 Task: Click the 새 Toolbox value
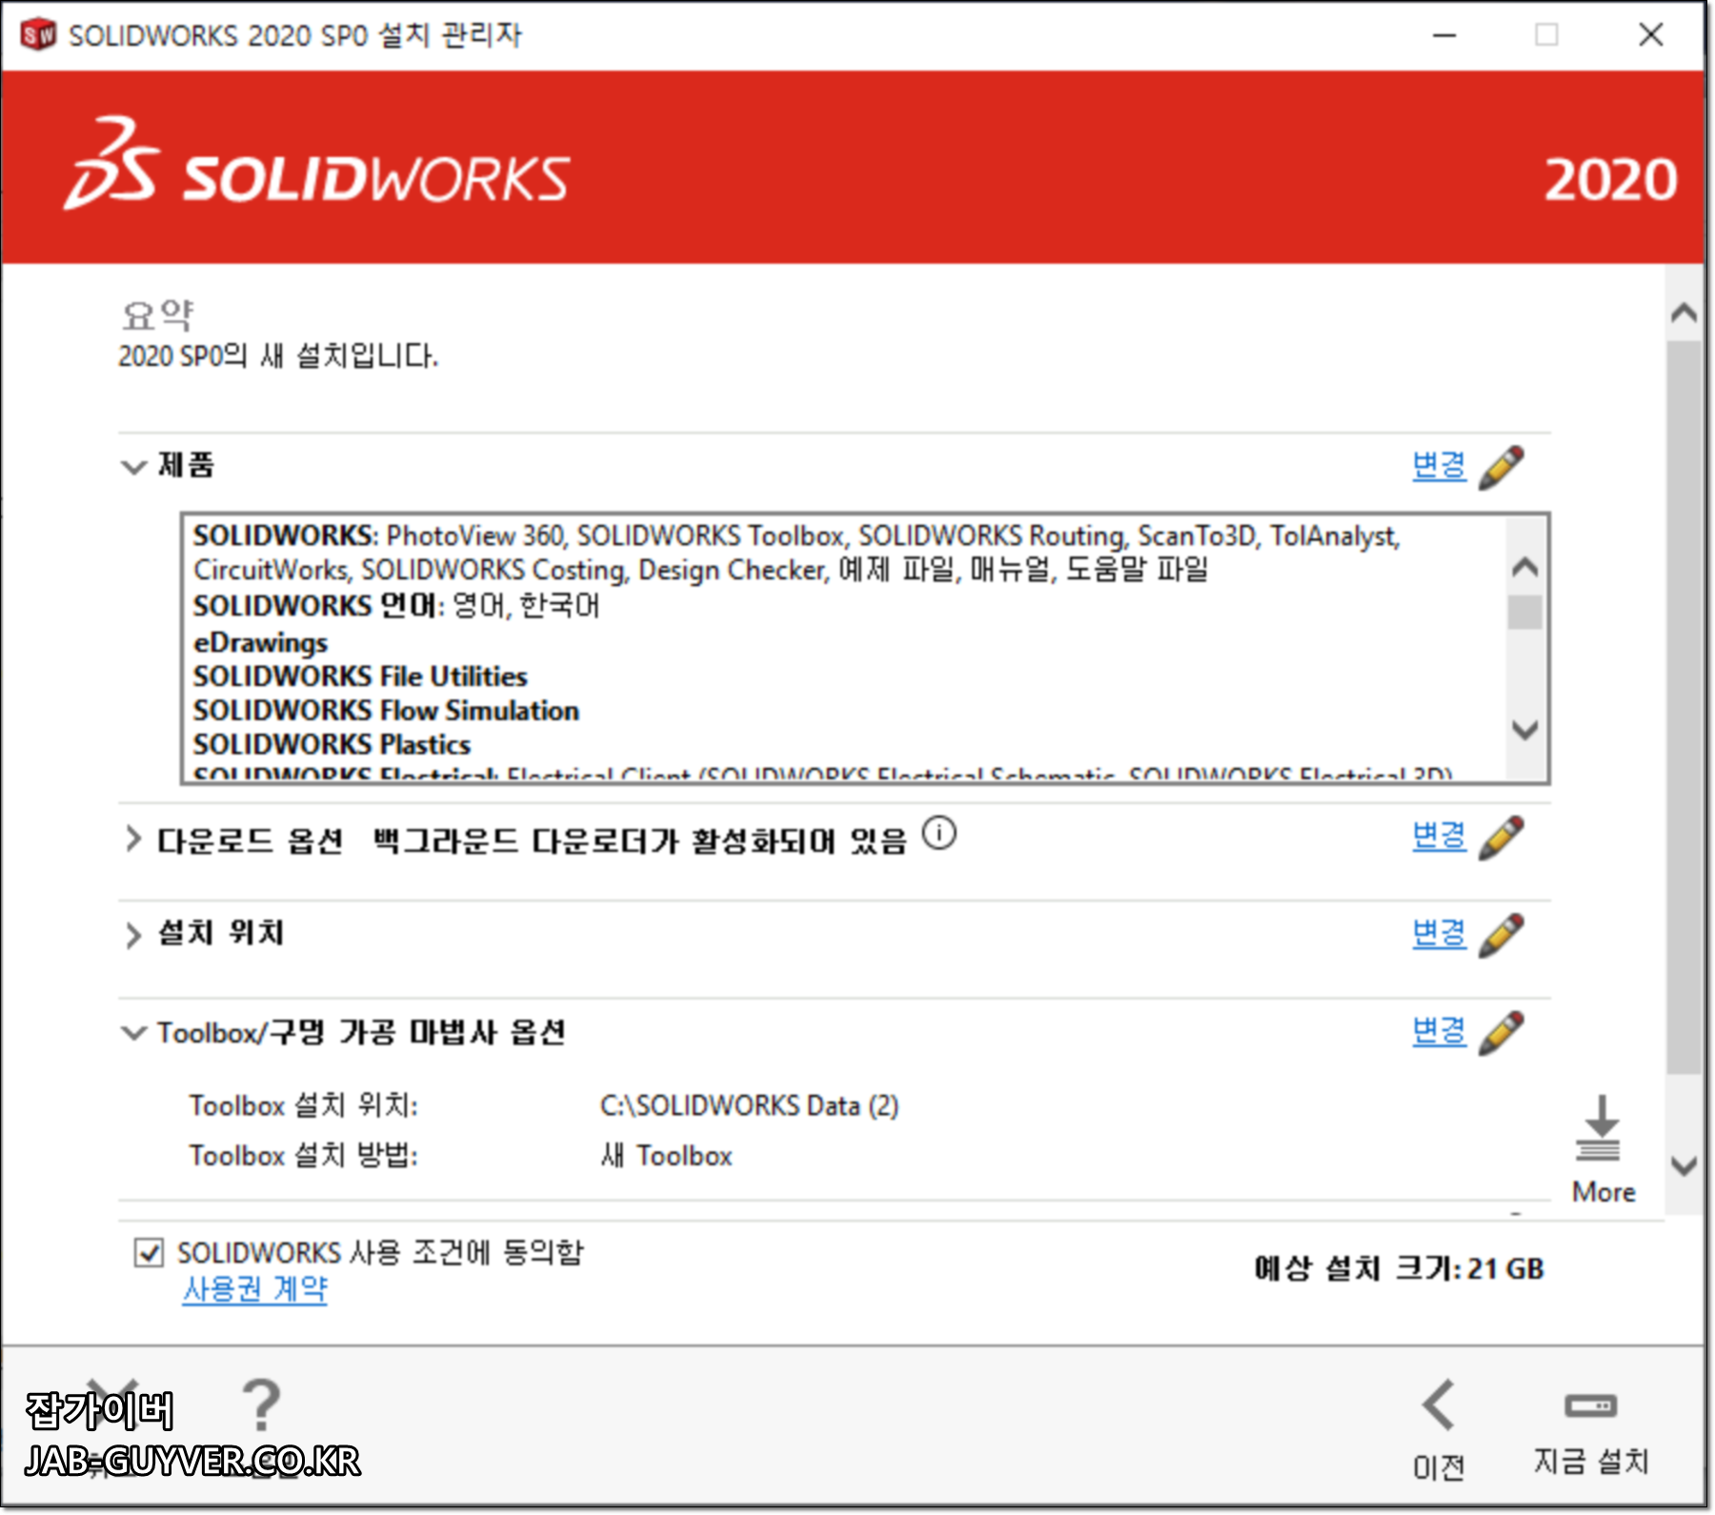pyautogui.click(x=666, y=1156)
